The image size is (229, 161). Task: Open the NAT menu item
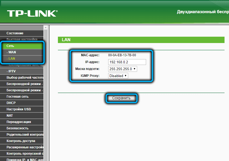coord(10,116)
